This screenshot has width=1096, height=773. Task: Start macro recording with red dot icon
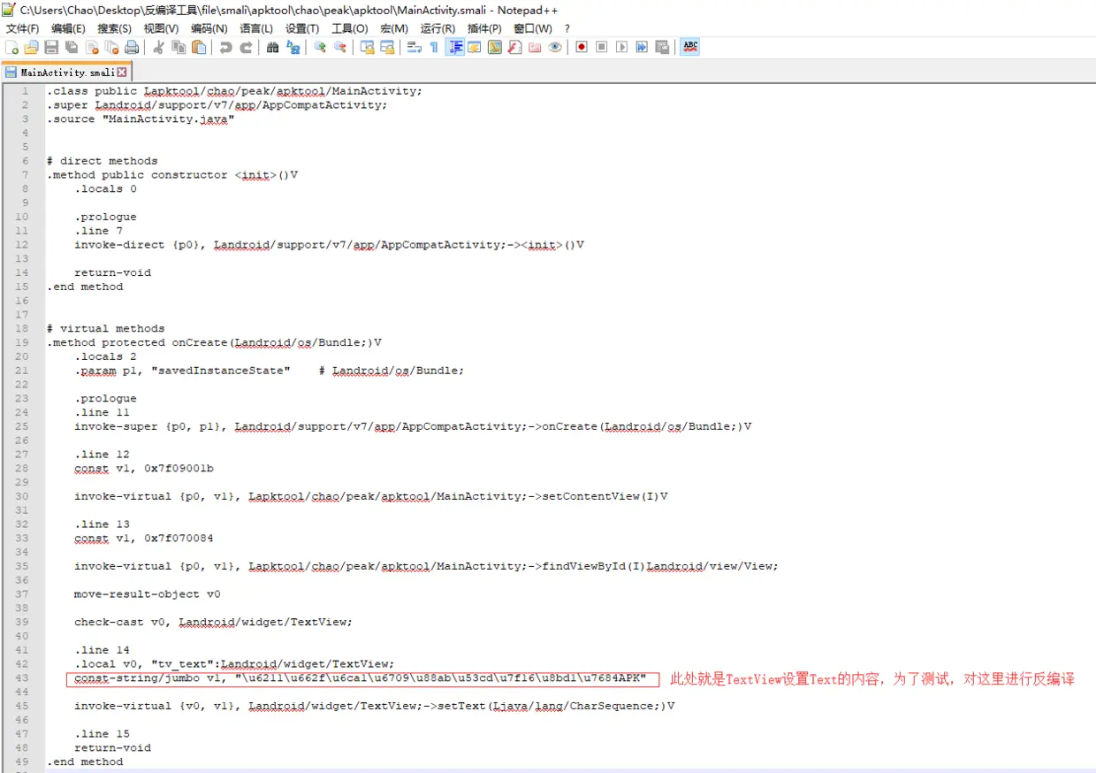(x=582, y=47)
